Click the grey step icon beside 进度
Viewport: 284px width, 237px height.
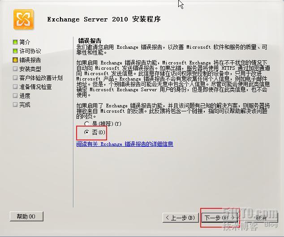tap(15, 96)
